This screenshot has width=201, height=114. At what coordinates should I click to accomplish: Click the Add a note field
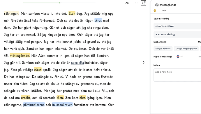pos(177,75)
